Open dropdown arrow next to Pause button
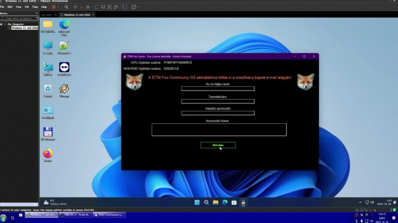This screenshot has width=398, height=223. click(58, 7)
